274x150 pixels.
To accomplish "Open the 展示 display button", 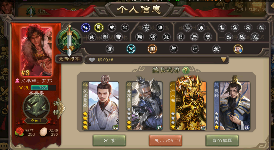I will click(x=165, y=140).
